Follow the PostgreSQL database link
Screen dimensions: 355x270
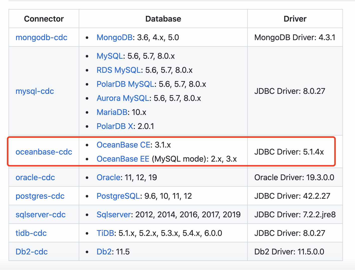(x=118, y=196)
